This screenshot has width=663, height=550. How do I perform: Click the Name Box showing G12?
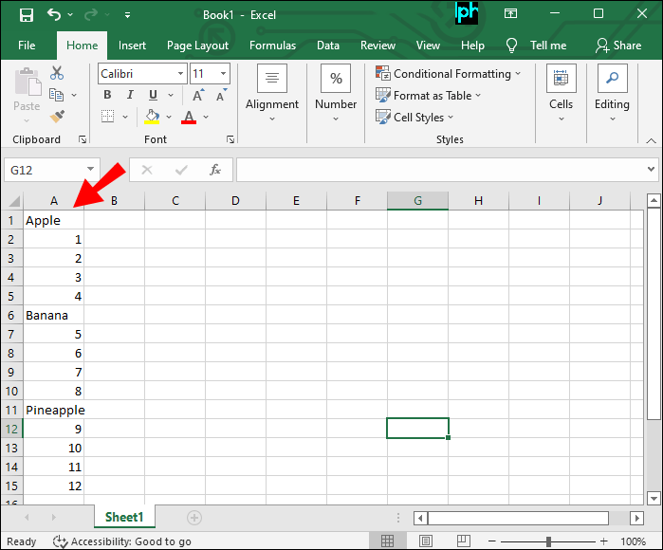coord(59,170)
